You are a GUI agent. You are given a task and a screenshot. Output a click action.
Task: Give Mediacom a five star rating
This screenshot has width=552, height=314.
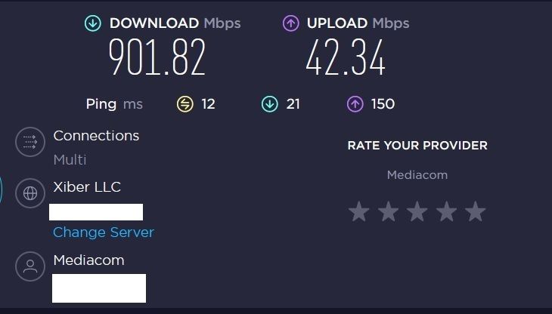[x=476, y=211]
